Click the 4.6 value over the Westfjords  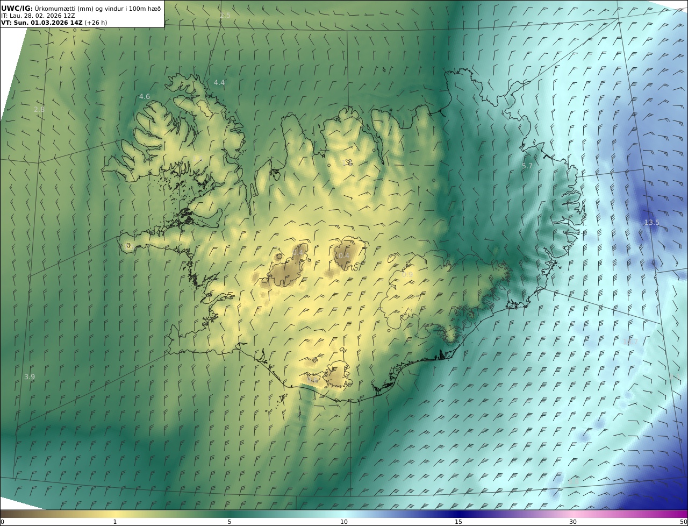tap(145, 97)
